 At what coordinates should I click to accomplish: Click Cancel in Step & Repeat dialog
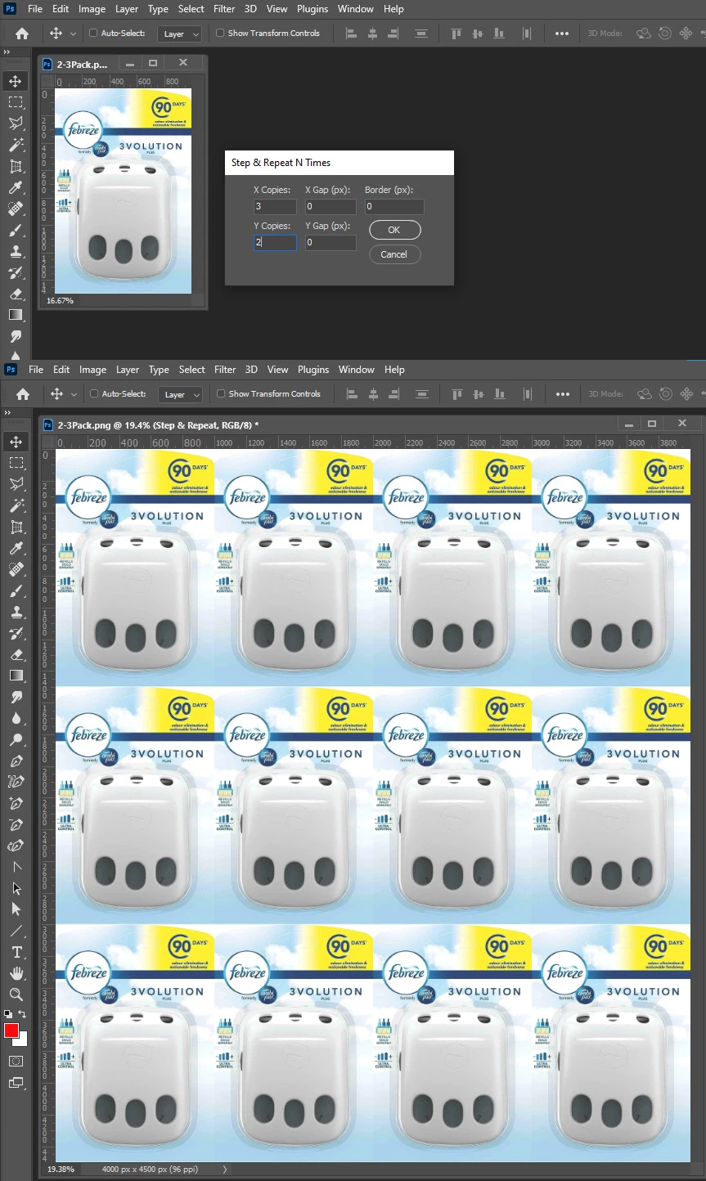tap(394, 254)
